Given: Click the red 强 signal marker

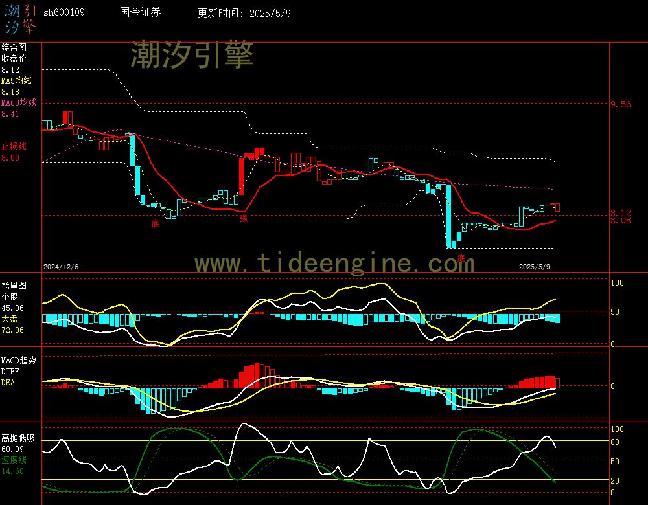Looking at the screenshot, I should point(244,218).
